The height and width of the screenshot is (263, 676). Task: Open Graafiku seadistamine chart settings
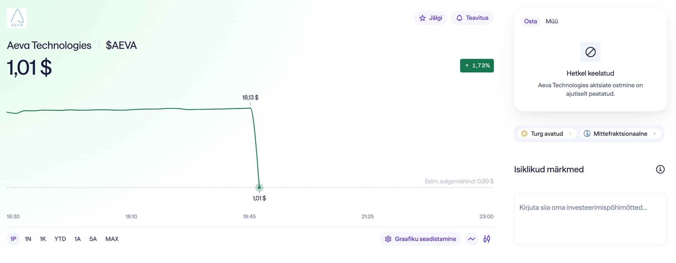coord(420,239)
